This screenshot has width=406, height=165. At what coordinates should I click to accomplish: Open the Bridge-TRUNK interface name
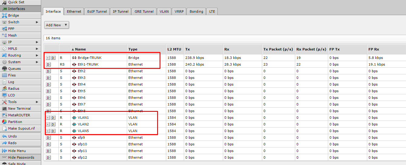pyautogui.click(x=90, y=58)
